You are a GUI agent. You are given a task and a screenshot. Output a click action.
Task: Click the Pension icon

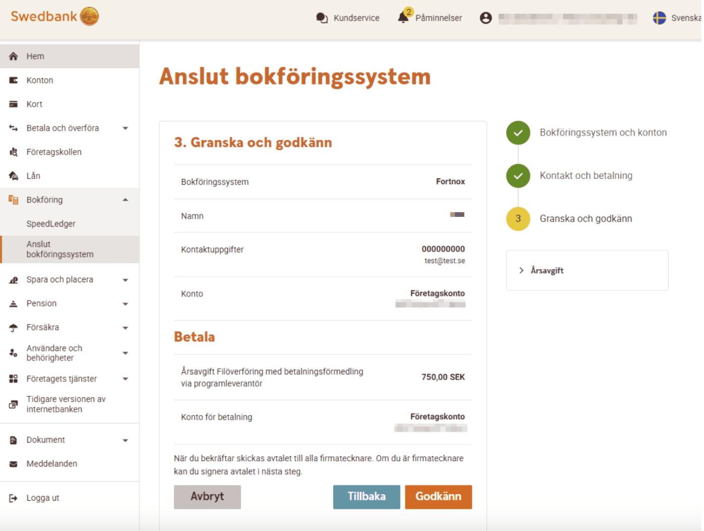point(14,304)
